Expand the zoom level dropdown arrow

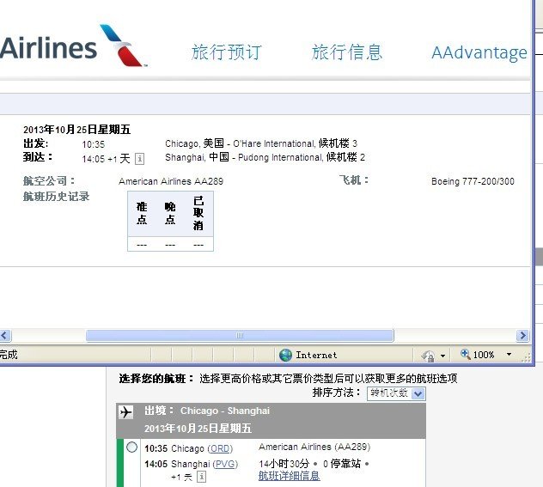(x=509, y=355)
